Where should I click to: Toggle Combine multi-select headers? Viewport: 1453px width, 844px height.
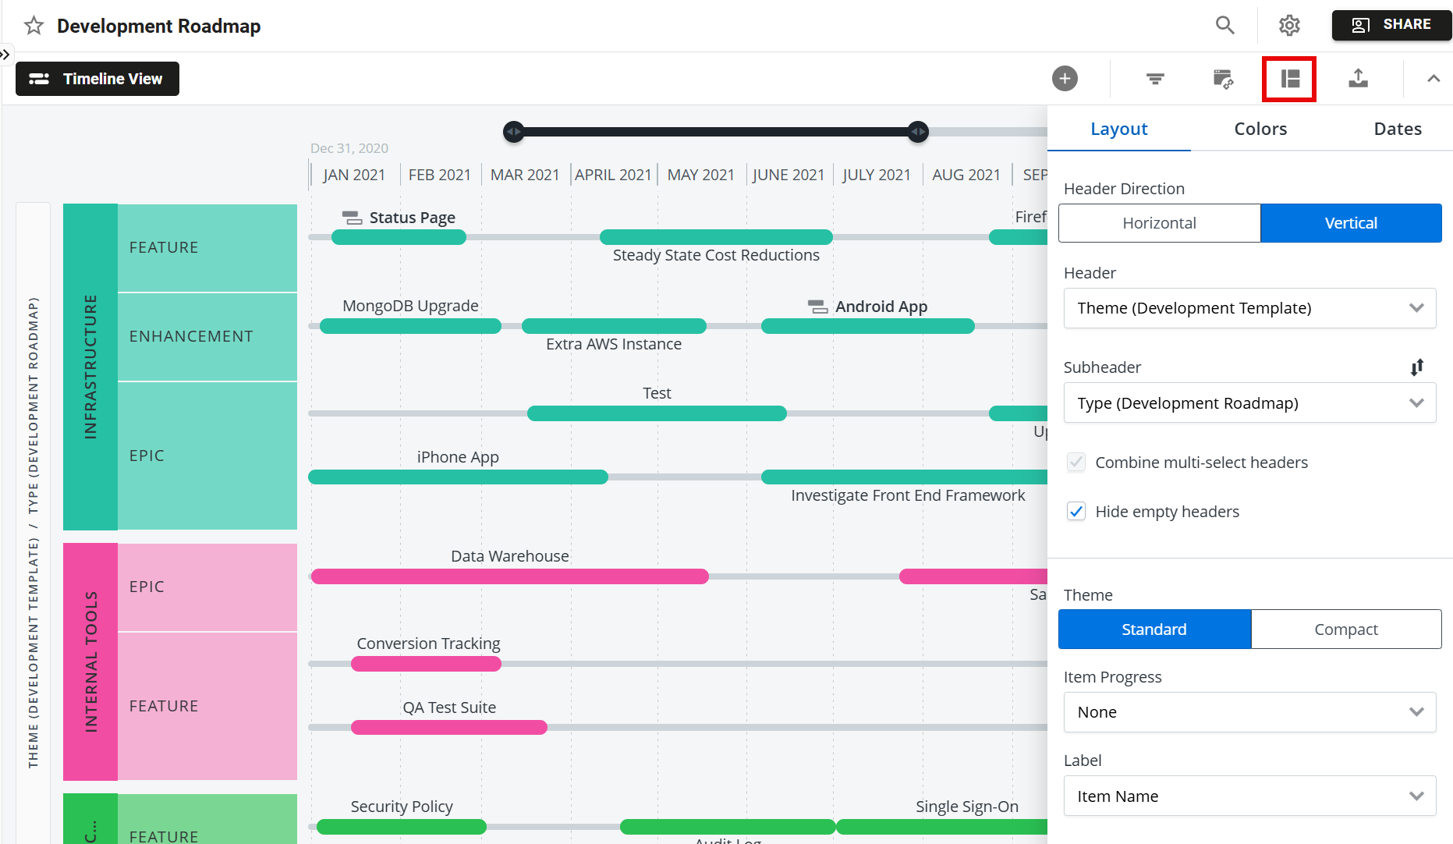click(1076, 462)
